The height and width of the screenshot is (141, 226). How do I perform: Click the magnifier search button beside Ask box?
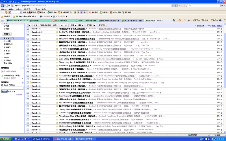tap(222, 6)
